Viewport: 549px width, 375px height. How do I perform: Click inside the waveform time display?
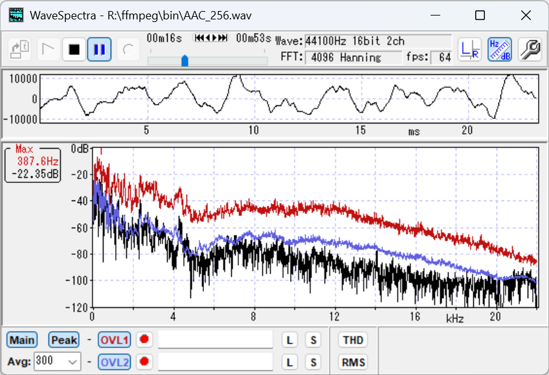tap(289, 99)
